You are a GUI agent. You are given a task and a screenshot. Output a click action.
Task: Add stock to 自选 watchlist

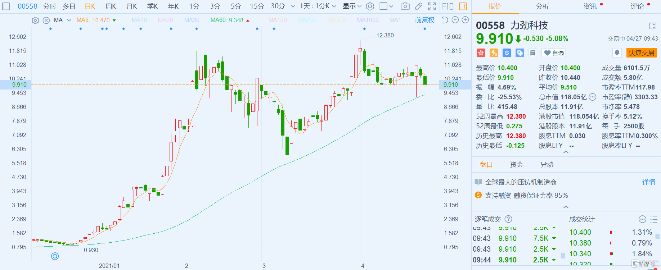554,53
